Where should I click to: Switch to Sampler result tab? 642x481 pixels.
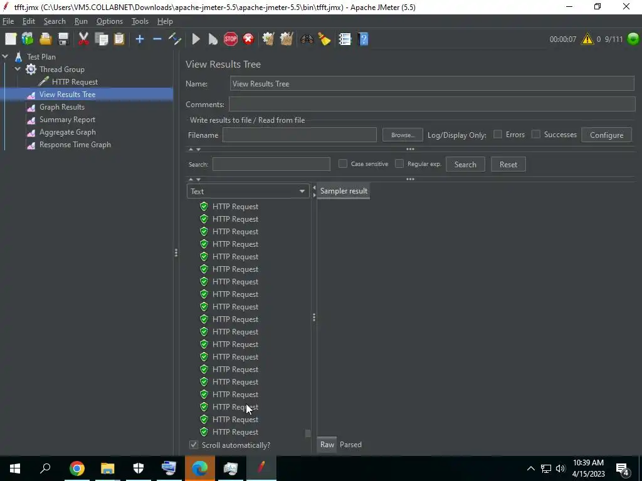[344, 191]
